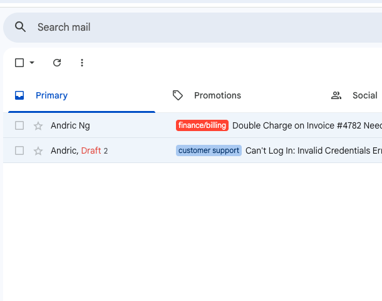Star the Andric Ng email
Image resolution: width=382 pixels, height=301 pixels.
tap(38, 125)
